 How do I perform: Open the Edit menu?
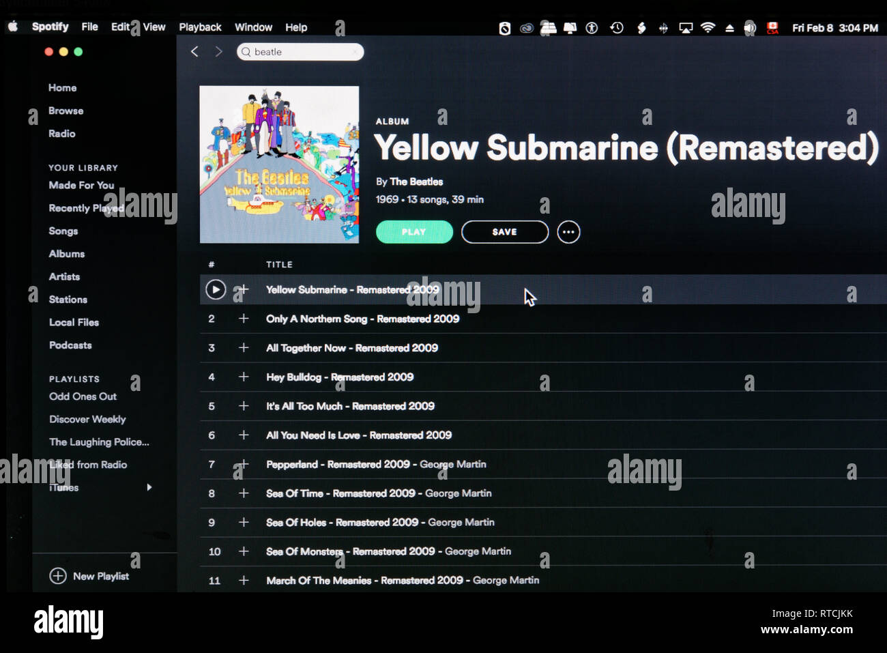pos(120,27)
